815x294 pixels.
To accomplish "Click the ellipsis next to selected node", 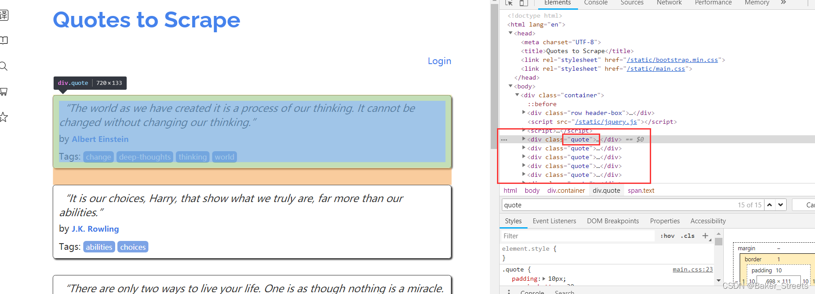I will 504,140.
